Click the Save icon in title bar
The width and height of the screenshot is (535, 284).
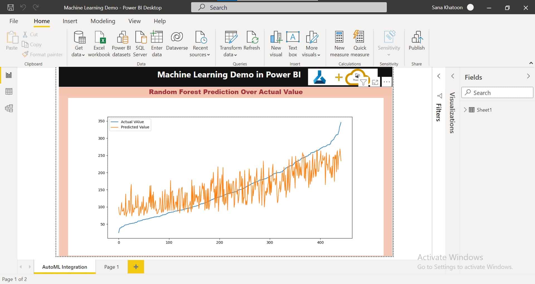11,8
